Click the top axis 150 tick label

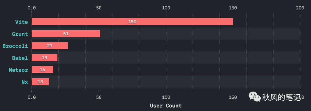(233, 8)
